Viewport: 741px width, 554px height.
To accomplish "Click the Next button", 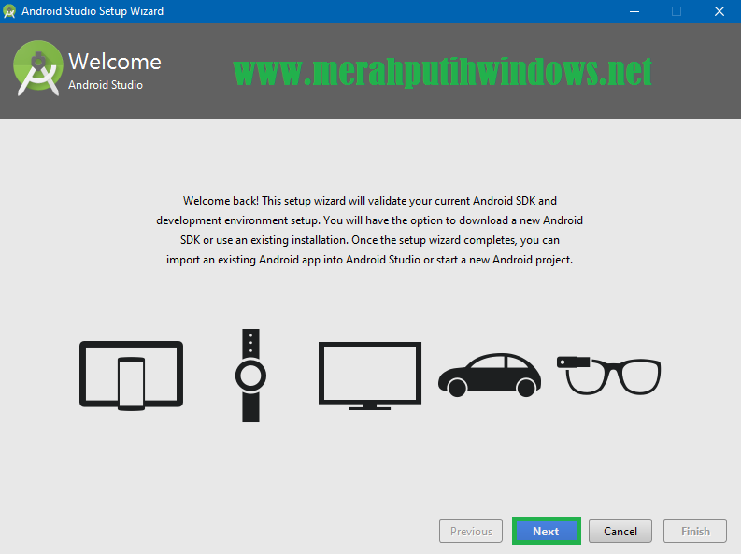I will click(547, 531).
